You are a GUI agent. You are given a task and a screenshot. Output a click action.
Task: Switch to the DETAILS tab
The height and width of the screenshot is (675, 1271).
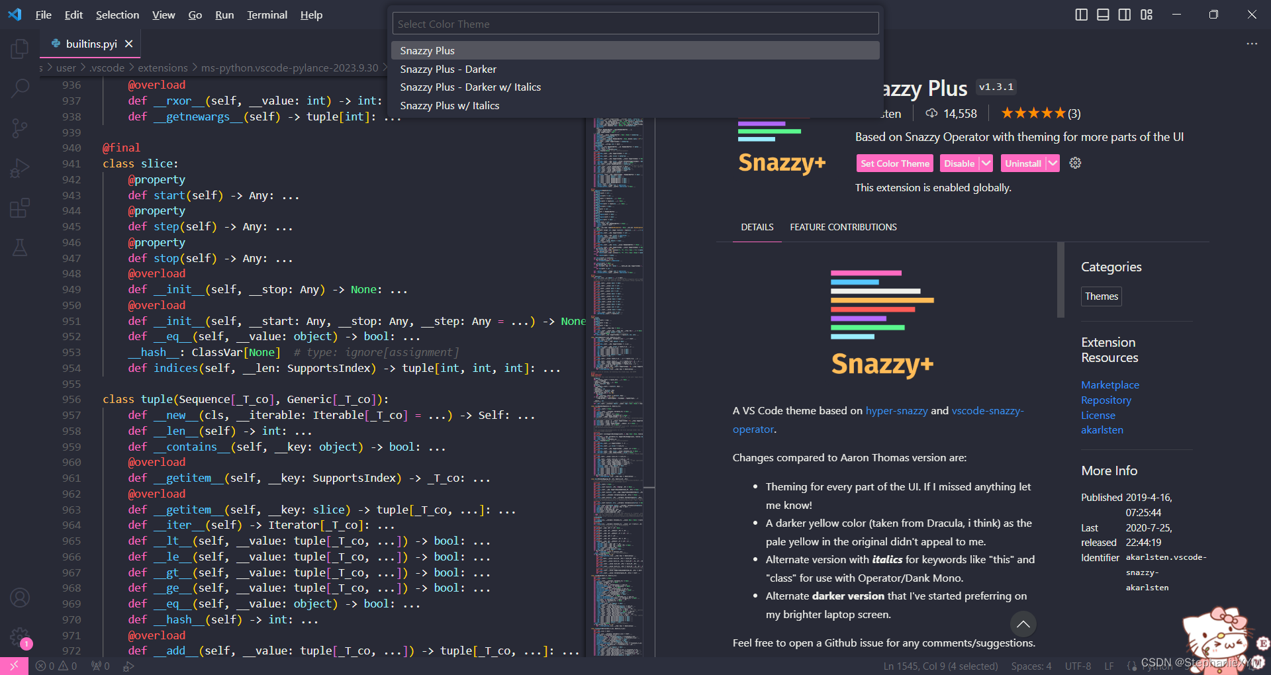tap(757, 227)
